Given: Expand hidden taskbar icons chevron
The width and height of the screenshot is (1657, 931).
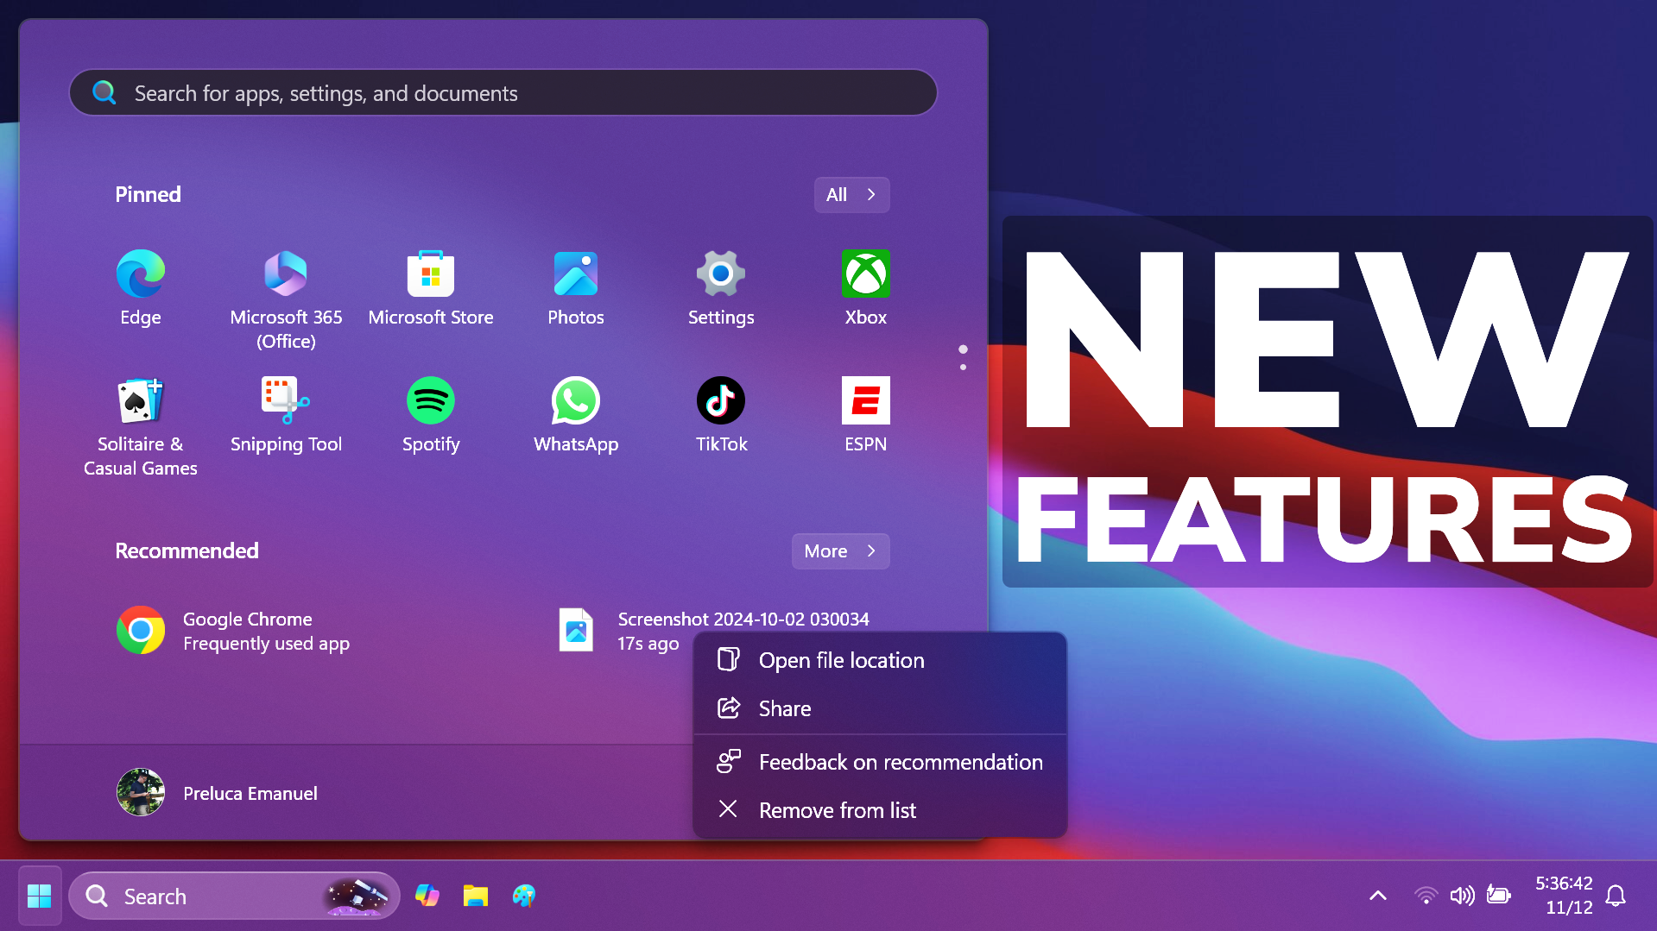Looking at the screenshot, I should click(x=1379, y=895).
